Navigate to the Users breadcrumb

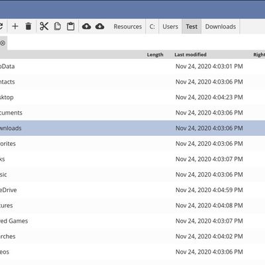point(170,26)
